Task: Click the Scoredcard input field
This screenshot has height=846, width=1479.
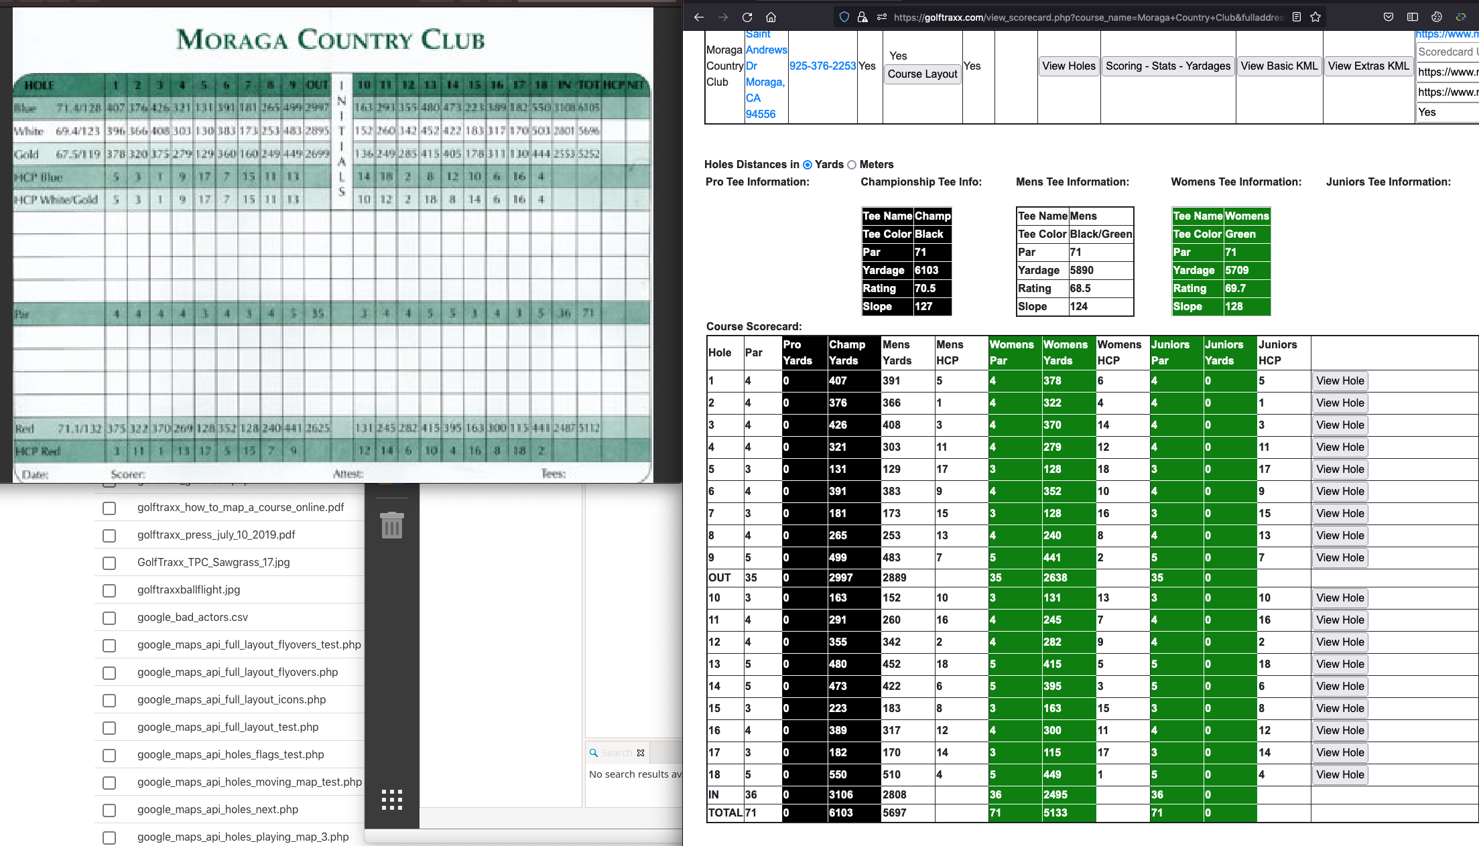Action: 1448,52
